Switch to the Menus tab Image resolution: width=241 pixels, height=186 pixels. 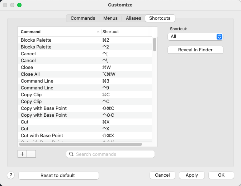[x=110, y=18]
